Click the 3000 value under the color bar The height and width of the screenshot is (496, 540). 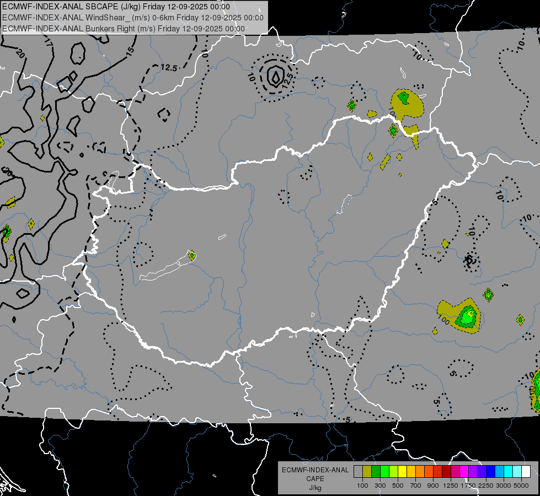pyautogui.click(x=504, y=486)
